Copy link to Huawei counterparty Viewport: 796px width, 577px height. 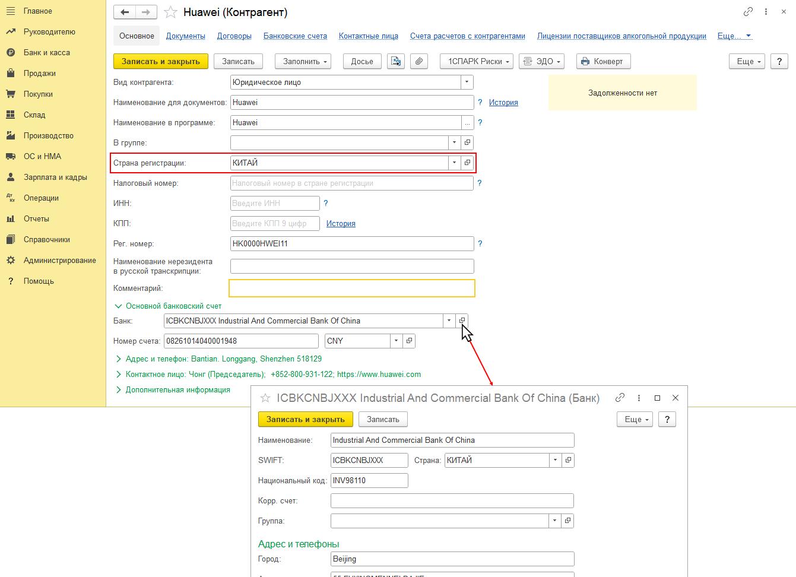coord(748,12)
